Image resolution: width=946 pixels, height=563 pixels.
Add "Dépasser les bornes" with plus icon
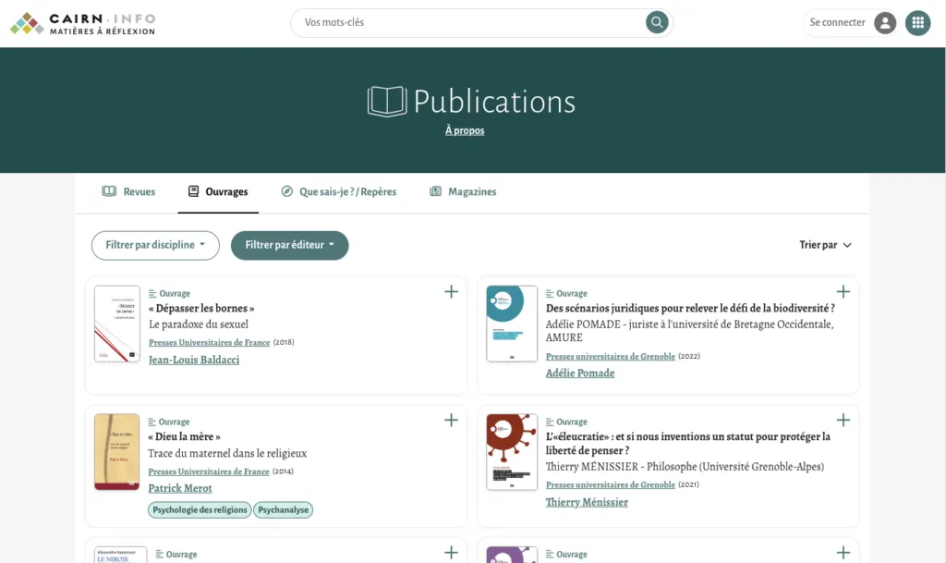point(451,292)
